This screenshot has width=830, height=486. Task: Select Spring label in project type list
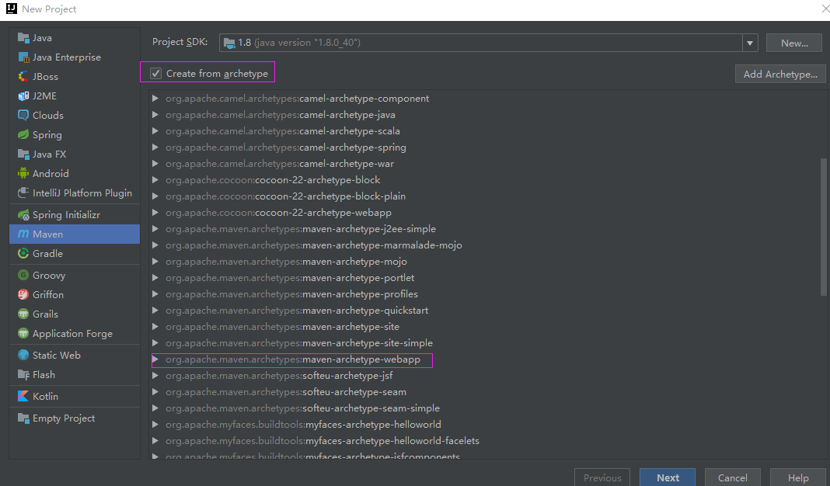click(x=47, y=135)
